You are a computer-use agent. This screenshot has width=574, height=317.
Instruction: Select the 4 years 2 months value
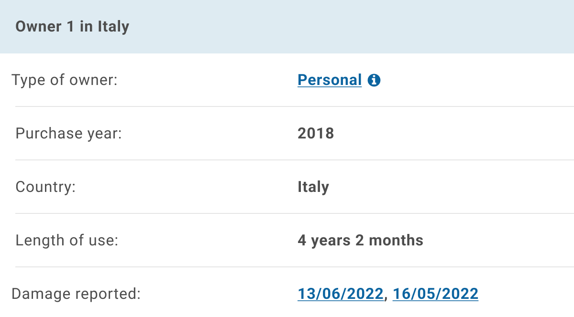point(361,240)
